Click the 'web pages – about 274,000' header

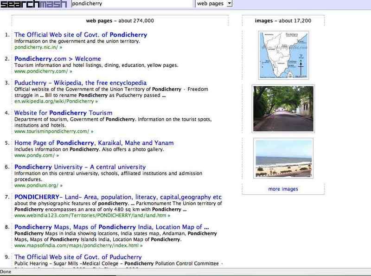(120, 21)
